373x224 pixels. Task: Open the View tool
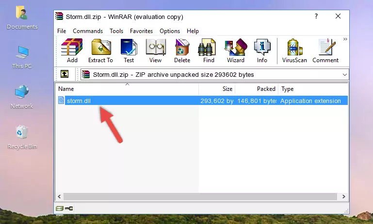point(156,51)
